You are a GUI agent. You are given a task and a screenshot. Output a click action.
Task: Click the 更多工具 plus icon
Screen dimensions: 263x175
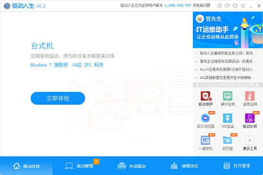(250, 140)
